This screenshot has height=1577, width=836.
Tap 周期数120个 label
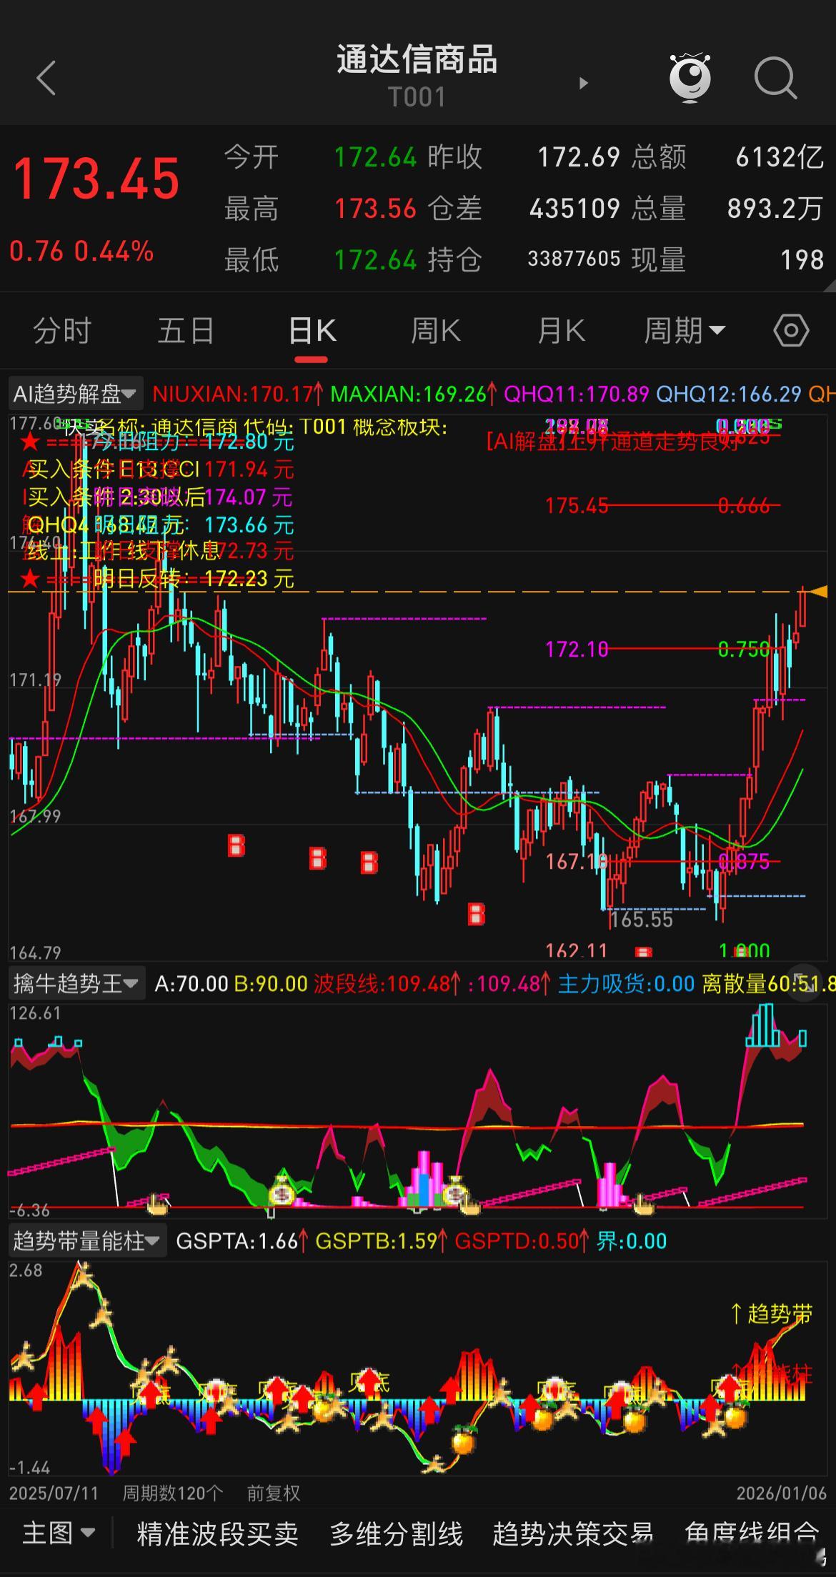172,1493
